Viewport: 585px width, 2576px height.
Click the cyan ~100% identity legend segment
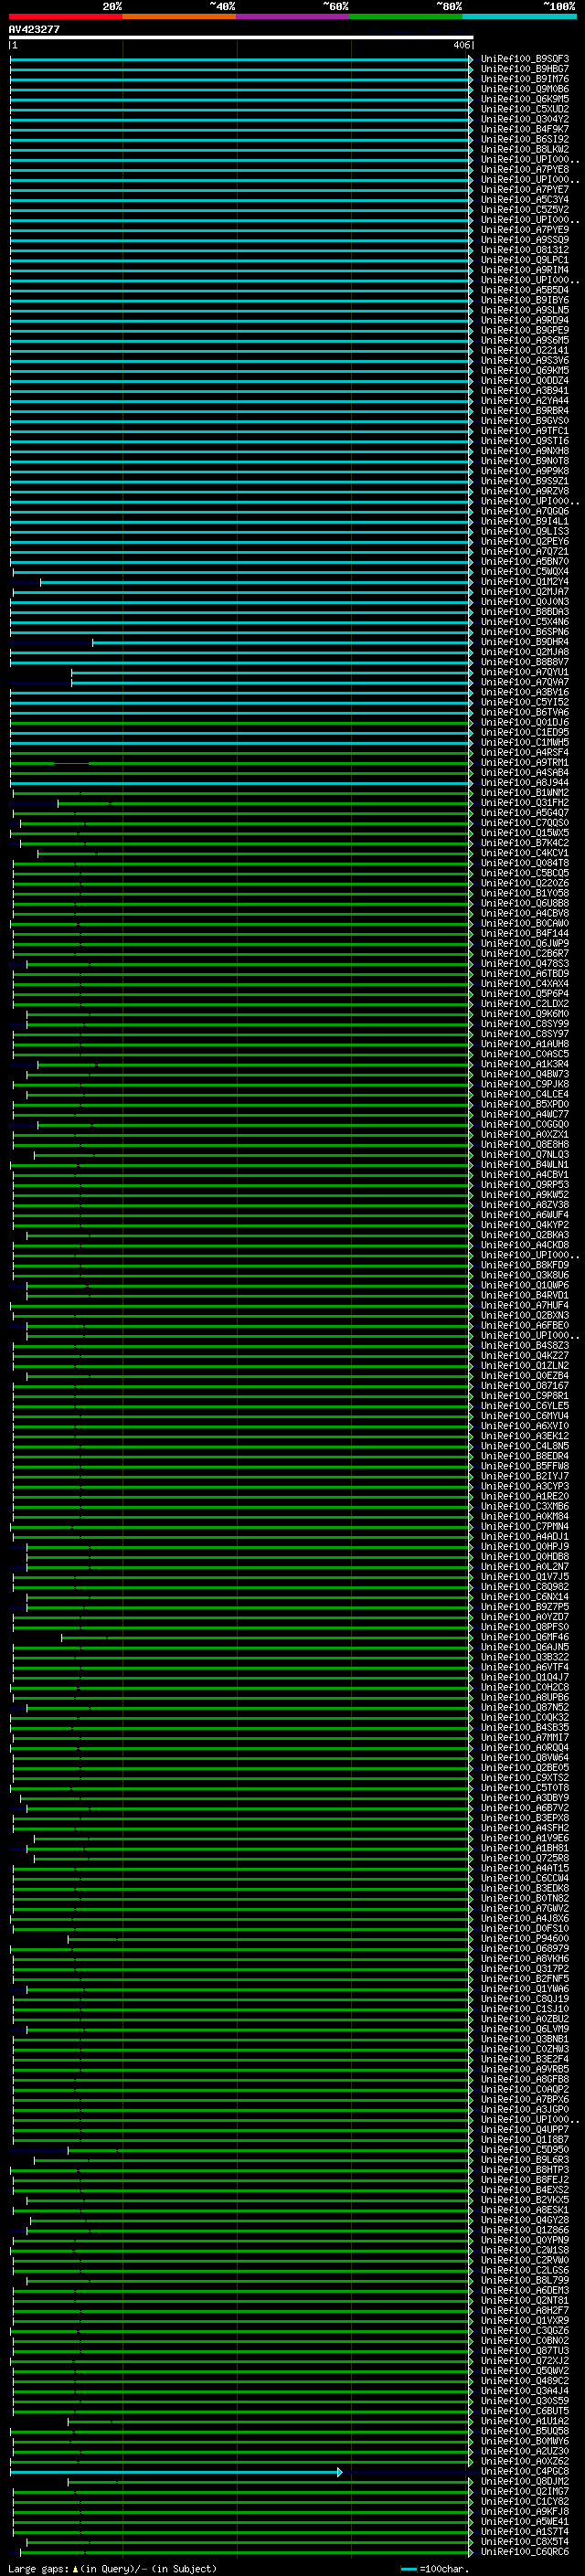(x=520, y=16)
